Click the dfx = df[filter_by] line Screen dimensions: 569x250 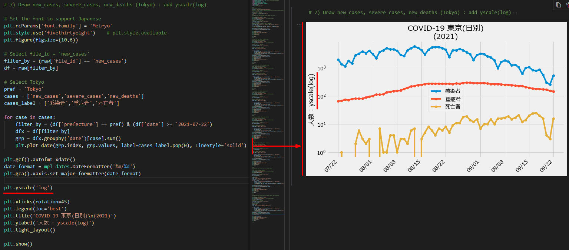[x=43, y=131]
